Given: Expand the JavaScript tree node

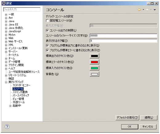Looking at the screenshot, I should coord(6,32).
